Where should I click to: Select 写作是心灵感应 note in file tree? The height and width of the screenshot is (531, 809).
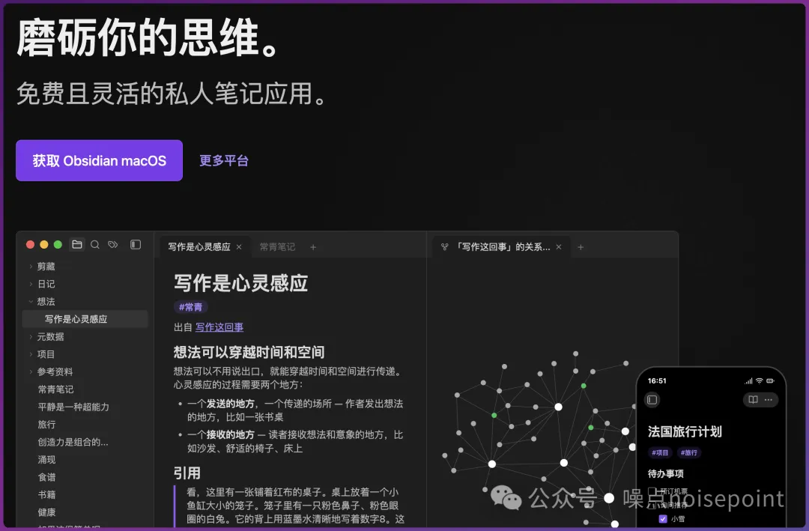85,319
